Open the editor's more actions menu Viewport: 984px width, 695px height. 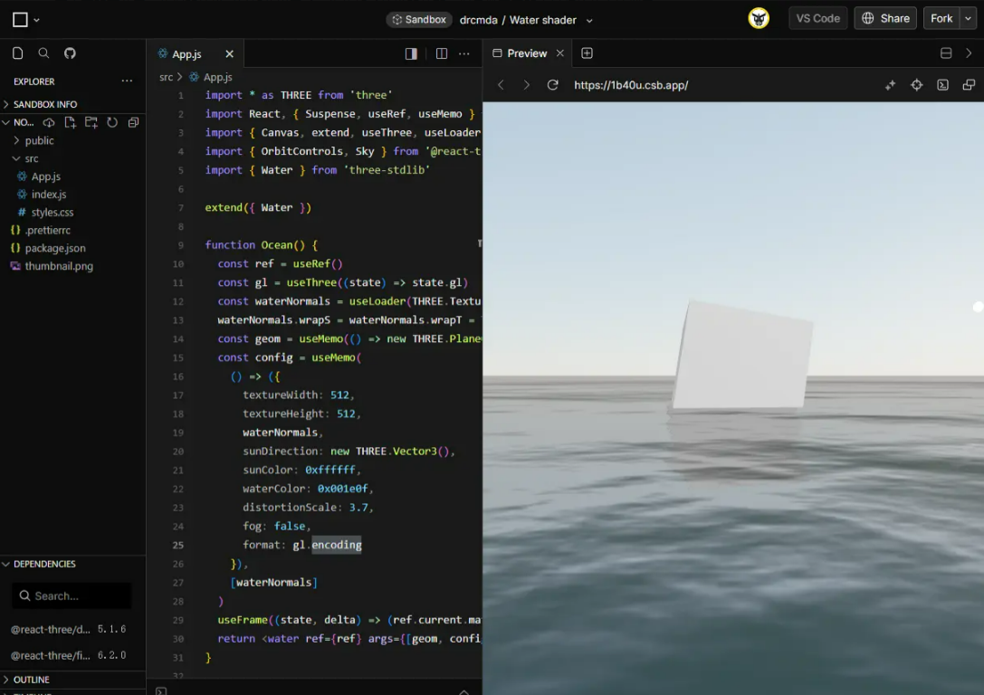(x=463, y=54)
